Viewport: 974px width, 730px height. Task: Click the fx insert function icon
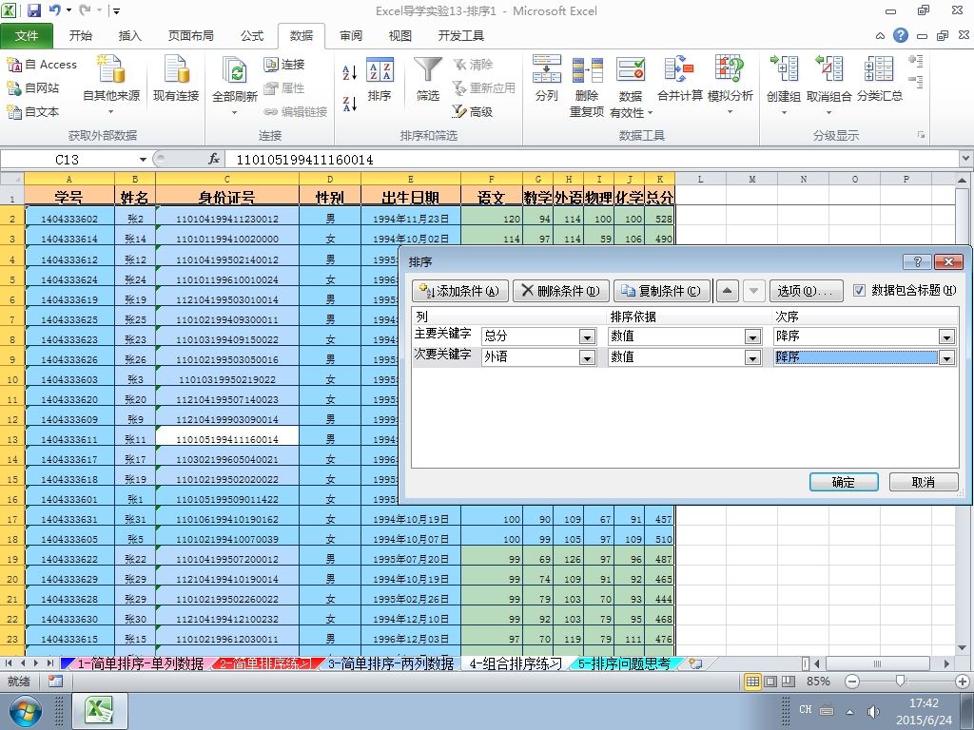click(214, 160)
